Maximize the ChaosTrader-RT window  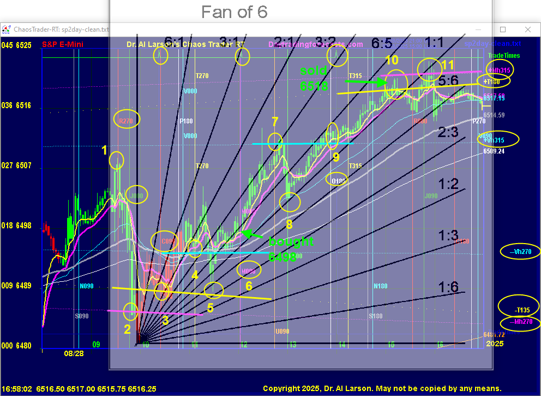tap(503, 29)
